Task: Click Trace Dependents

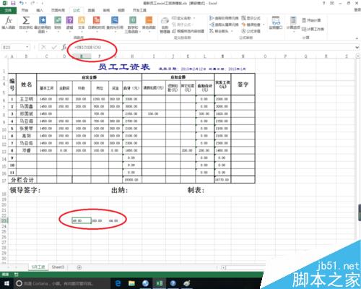Action: point(224,25)
